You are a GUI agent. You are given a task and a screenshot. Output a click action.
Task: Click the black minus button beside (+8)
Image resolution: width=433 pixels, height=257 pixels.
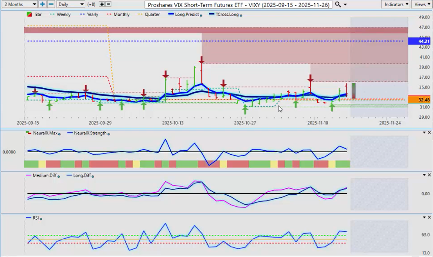(x=108, y=4)
